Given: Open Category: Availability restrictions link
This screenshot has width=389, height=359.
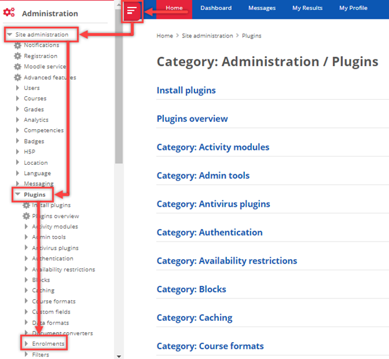Looking at the screenshot, I should (227, 261).
